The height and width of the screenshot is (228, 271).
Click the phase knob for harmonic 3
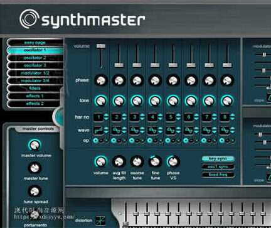tap(137, 80)
